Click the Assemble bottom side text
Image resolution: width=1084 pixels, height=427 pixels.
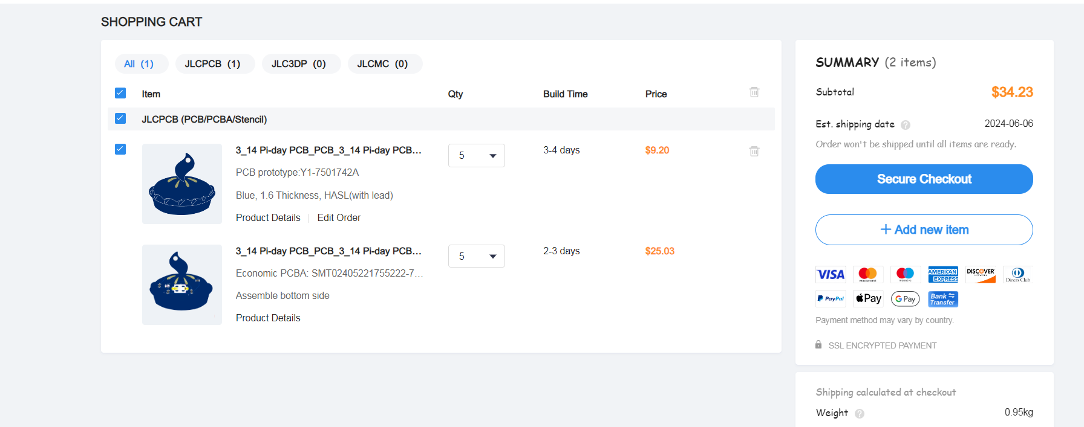tap(282, 295)
